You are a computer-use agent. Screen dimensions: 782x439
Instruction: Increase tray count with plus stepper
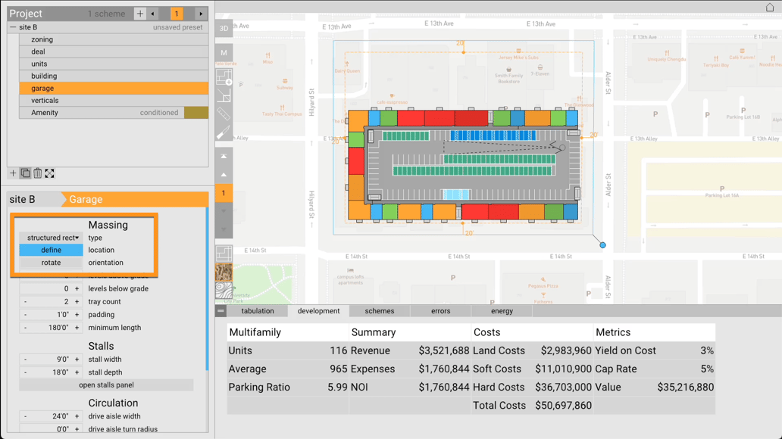point(77,302)
